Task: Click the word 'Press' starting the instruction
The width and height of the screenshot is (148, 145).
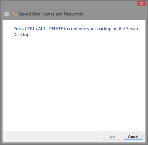Action: click(18, 29)
